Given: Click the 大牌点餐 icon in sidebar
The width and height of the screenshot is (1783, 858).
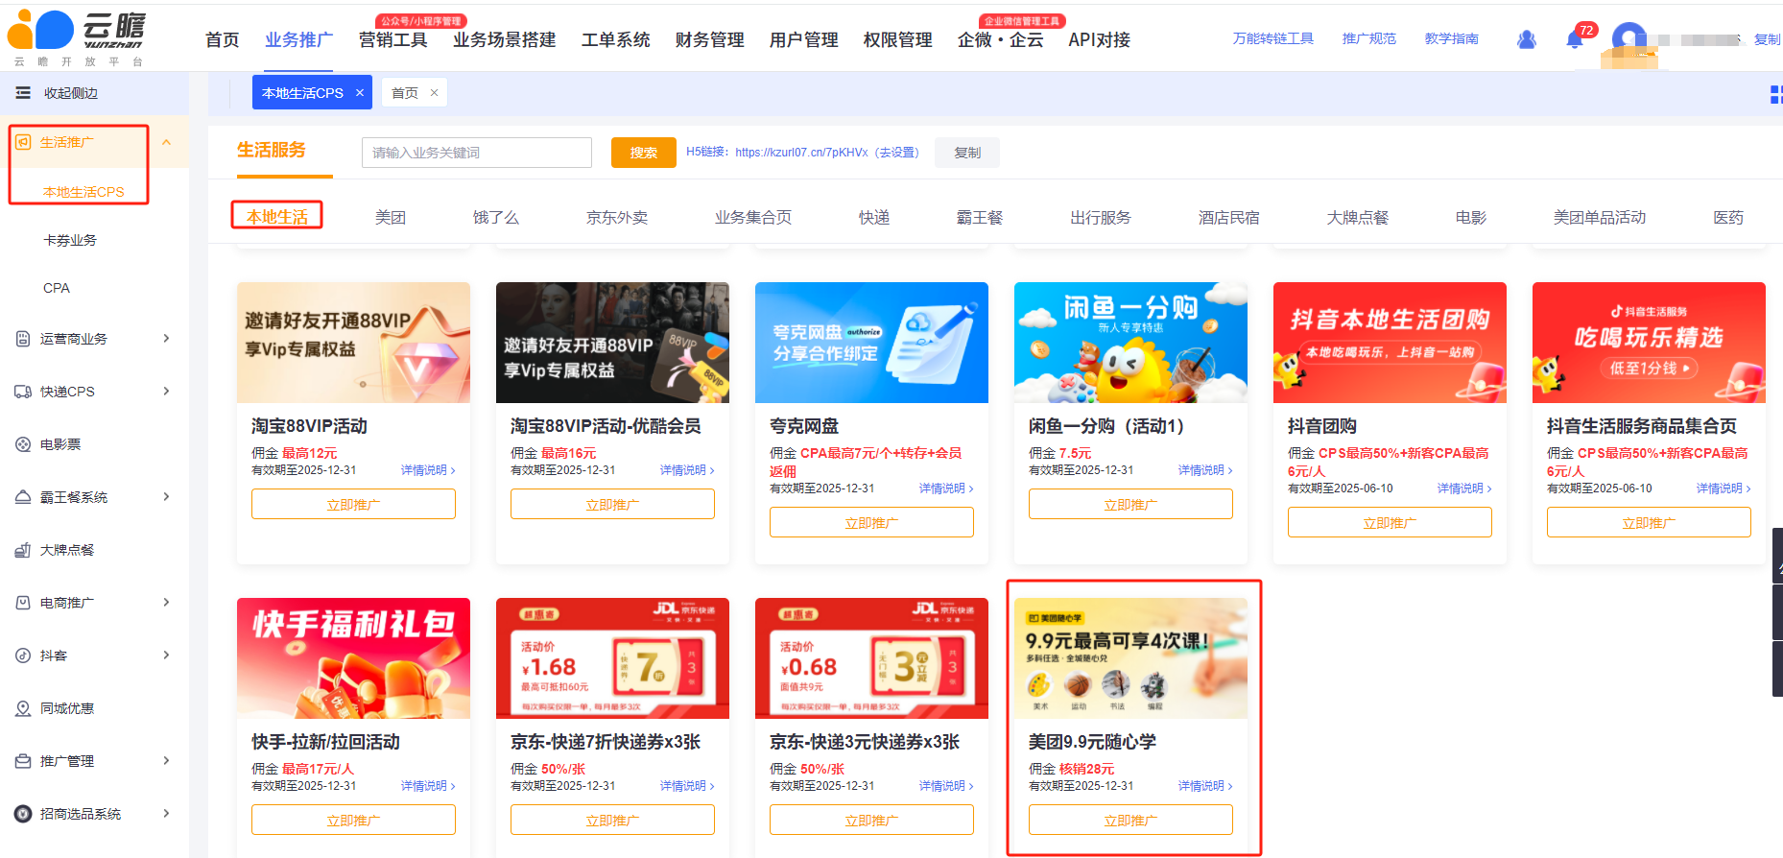Looking at the screenshot, I should click(24, 550).
